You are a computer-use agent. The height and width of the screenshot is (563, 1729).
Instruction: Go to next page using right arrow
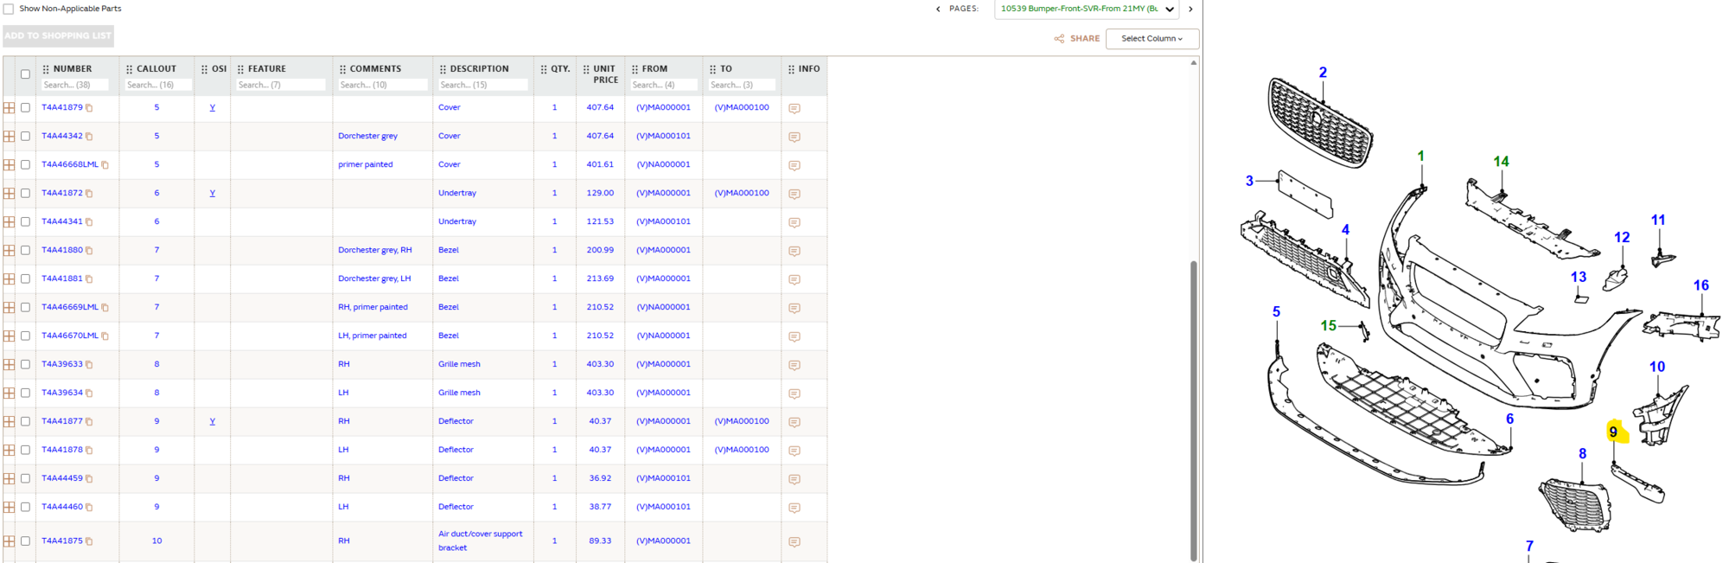tap(1190, 10)
